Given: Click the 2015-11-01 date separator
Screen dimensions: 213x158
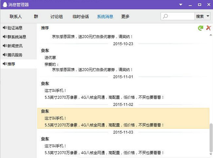Looking at the screenshot, I should [123, 77].
